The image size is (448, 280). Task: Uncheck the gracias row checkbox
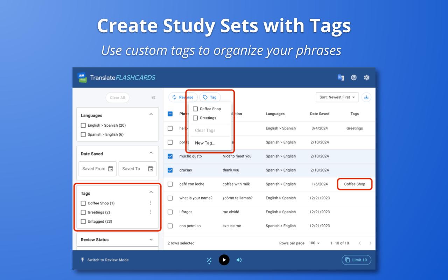170,170
